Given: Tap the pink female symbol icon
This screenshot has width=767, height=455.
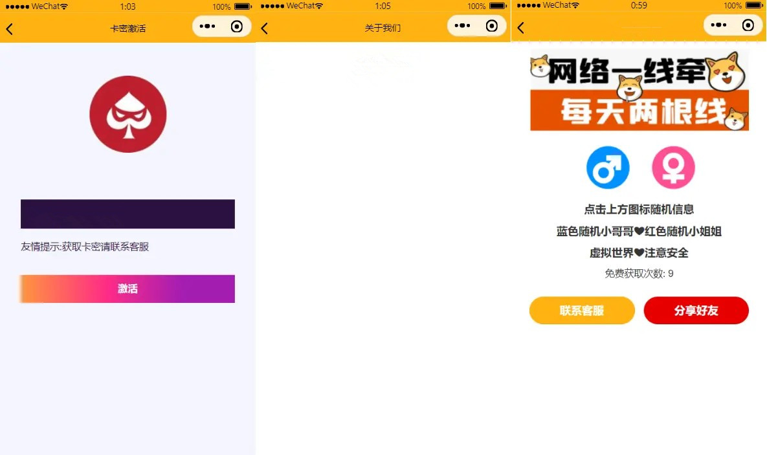Looking at the screenshot, I should (673, 168).
